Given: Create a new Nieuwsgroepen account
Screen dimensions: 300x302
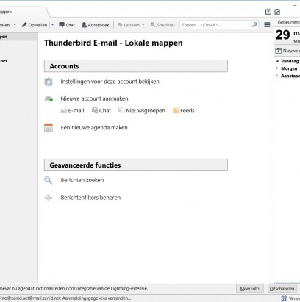Looking at the screenshot, I should point(142,111).
